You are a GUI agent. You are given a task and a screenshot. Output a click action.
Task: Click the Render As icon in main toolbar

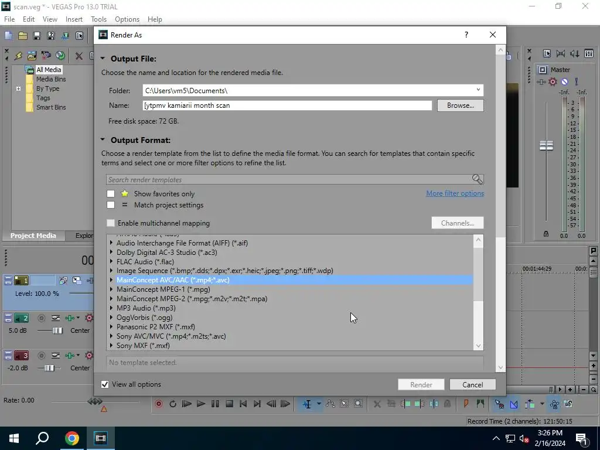[65, 36]
